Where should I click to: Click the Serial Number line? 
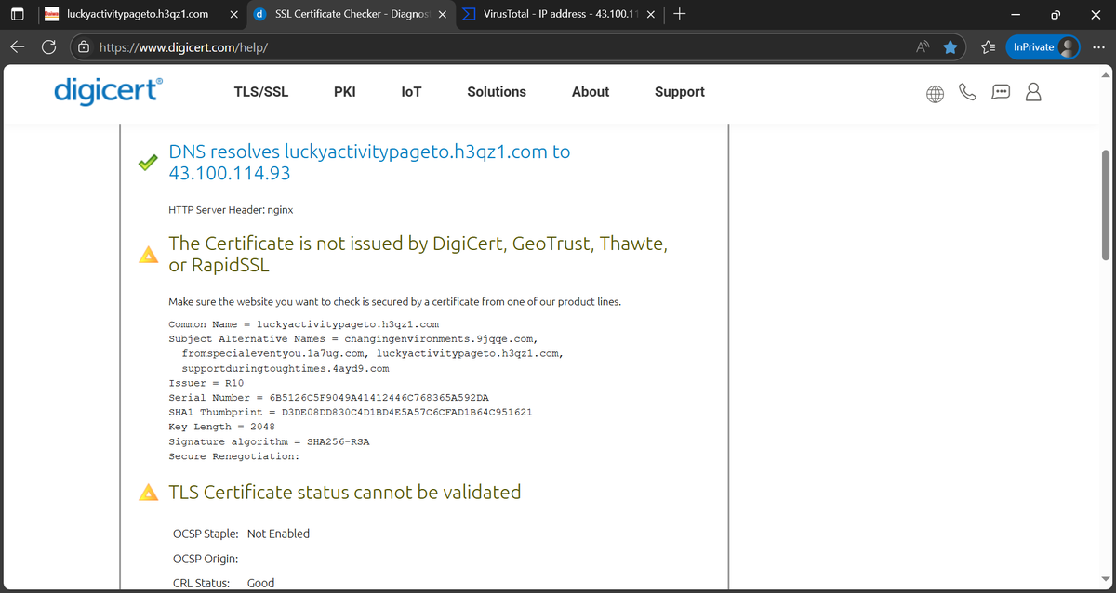coord(328,398)
